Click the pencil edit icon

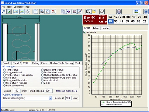coord(80,12)
